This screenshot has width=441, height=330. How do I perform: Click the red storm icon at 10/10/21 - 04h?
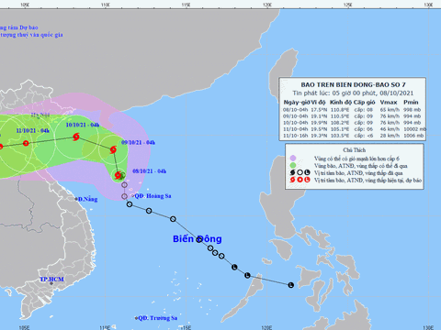click(76, 137)
